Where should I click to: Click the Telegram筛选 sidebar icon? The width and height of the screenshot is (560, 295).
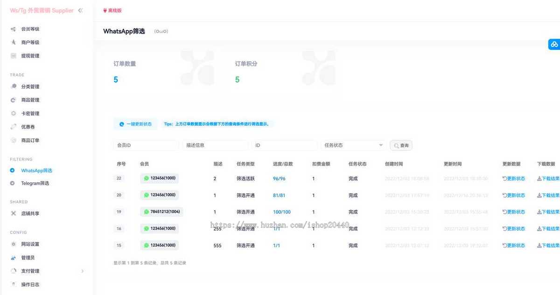point(13,183)
